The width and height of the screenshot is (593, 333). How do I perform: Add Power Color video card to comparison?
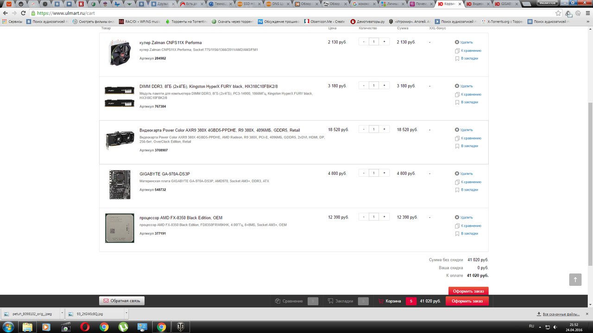pos(468,138)
